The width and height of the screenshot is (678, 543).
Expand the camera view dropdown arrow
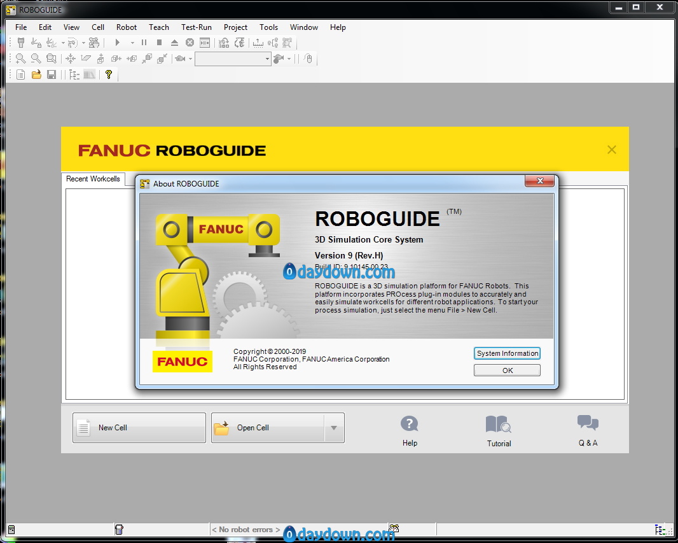click(x=190, y=59)
